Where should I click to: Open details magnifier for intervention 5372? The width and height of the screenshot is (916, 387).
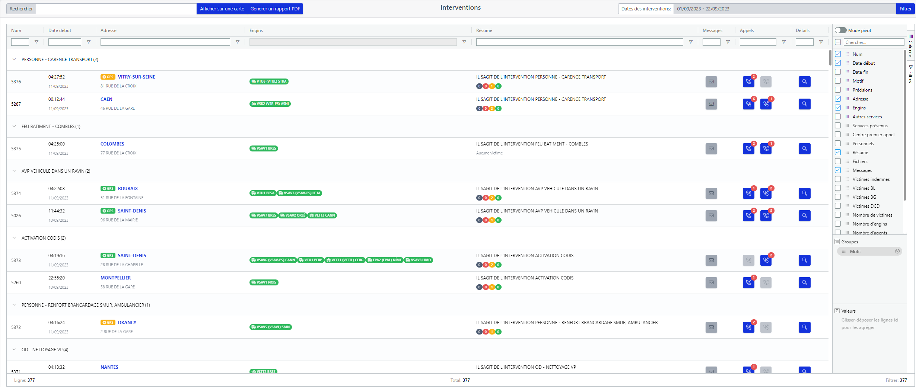pyautogui.click(x=804, y=327)
